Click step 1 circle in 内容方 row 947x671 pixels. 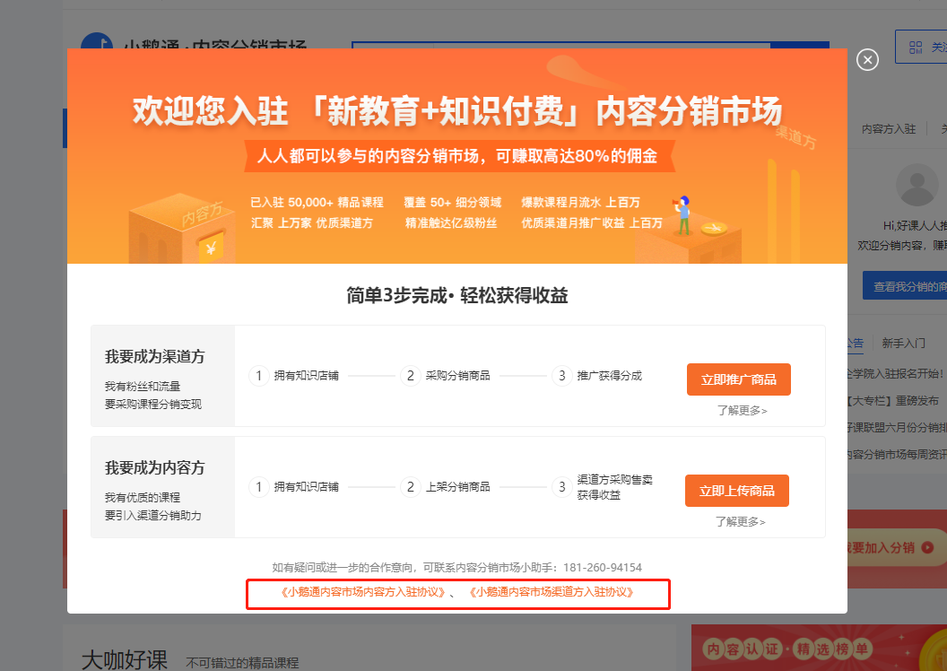[258, 487]
